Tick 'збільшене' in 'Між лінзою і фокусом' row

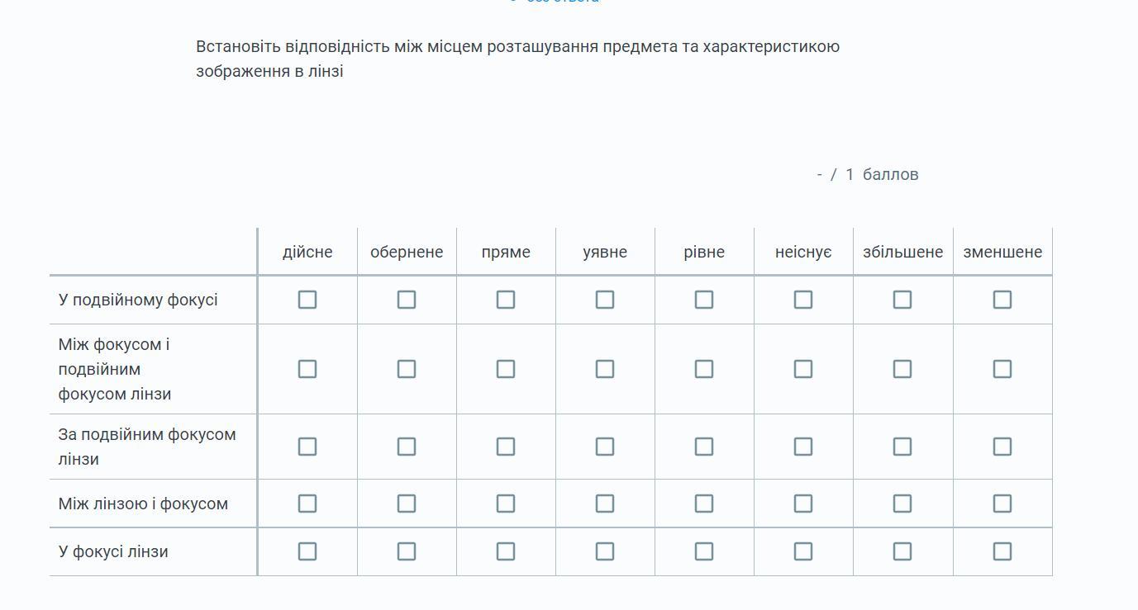pos(902,504)
